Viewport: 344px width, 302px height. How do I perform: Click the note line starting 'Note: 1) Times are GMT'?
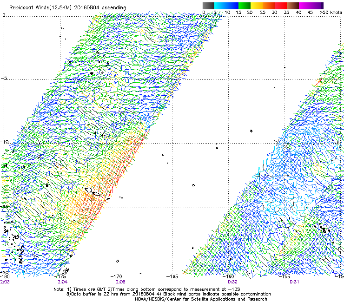[147, 289]
